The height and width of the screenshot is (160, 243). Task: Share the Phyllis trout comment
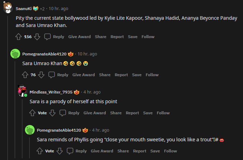pos(123,151)
